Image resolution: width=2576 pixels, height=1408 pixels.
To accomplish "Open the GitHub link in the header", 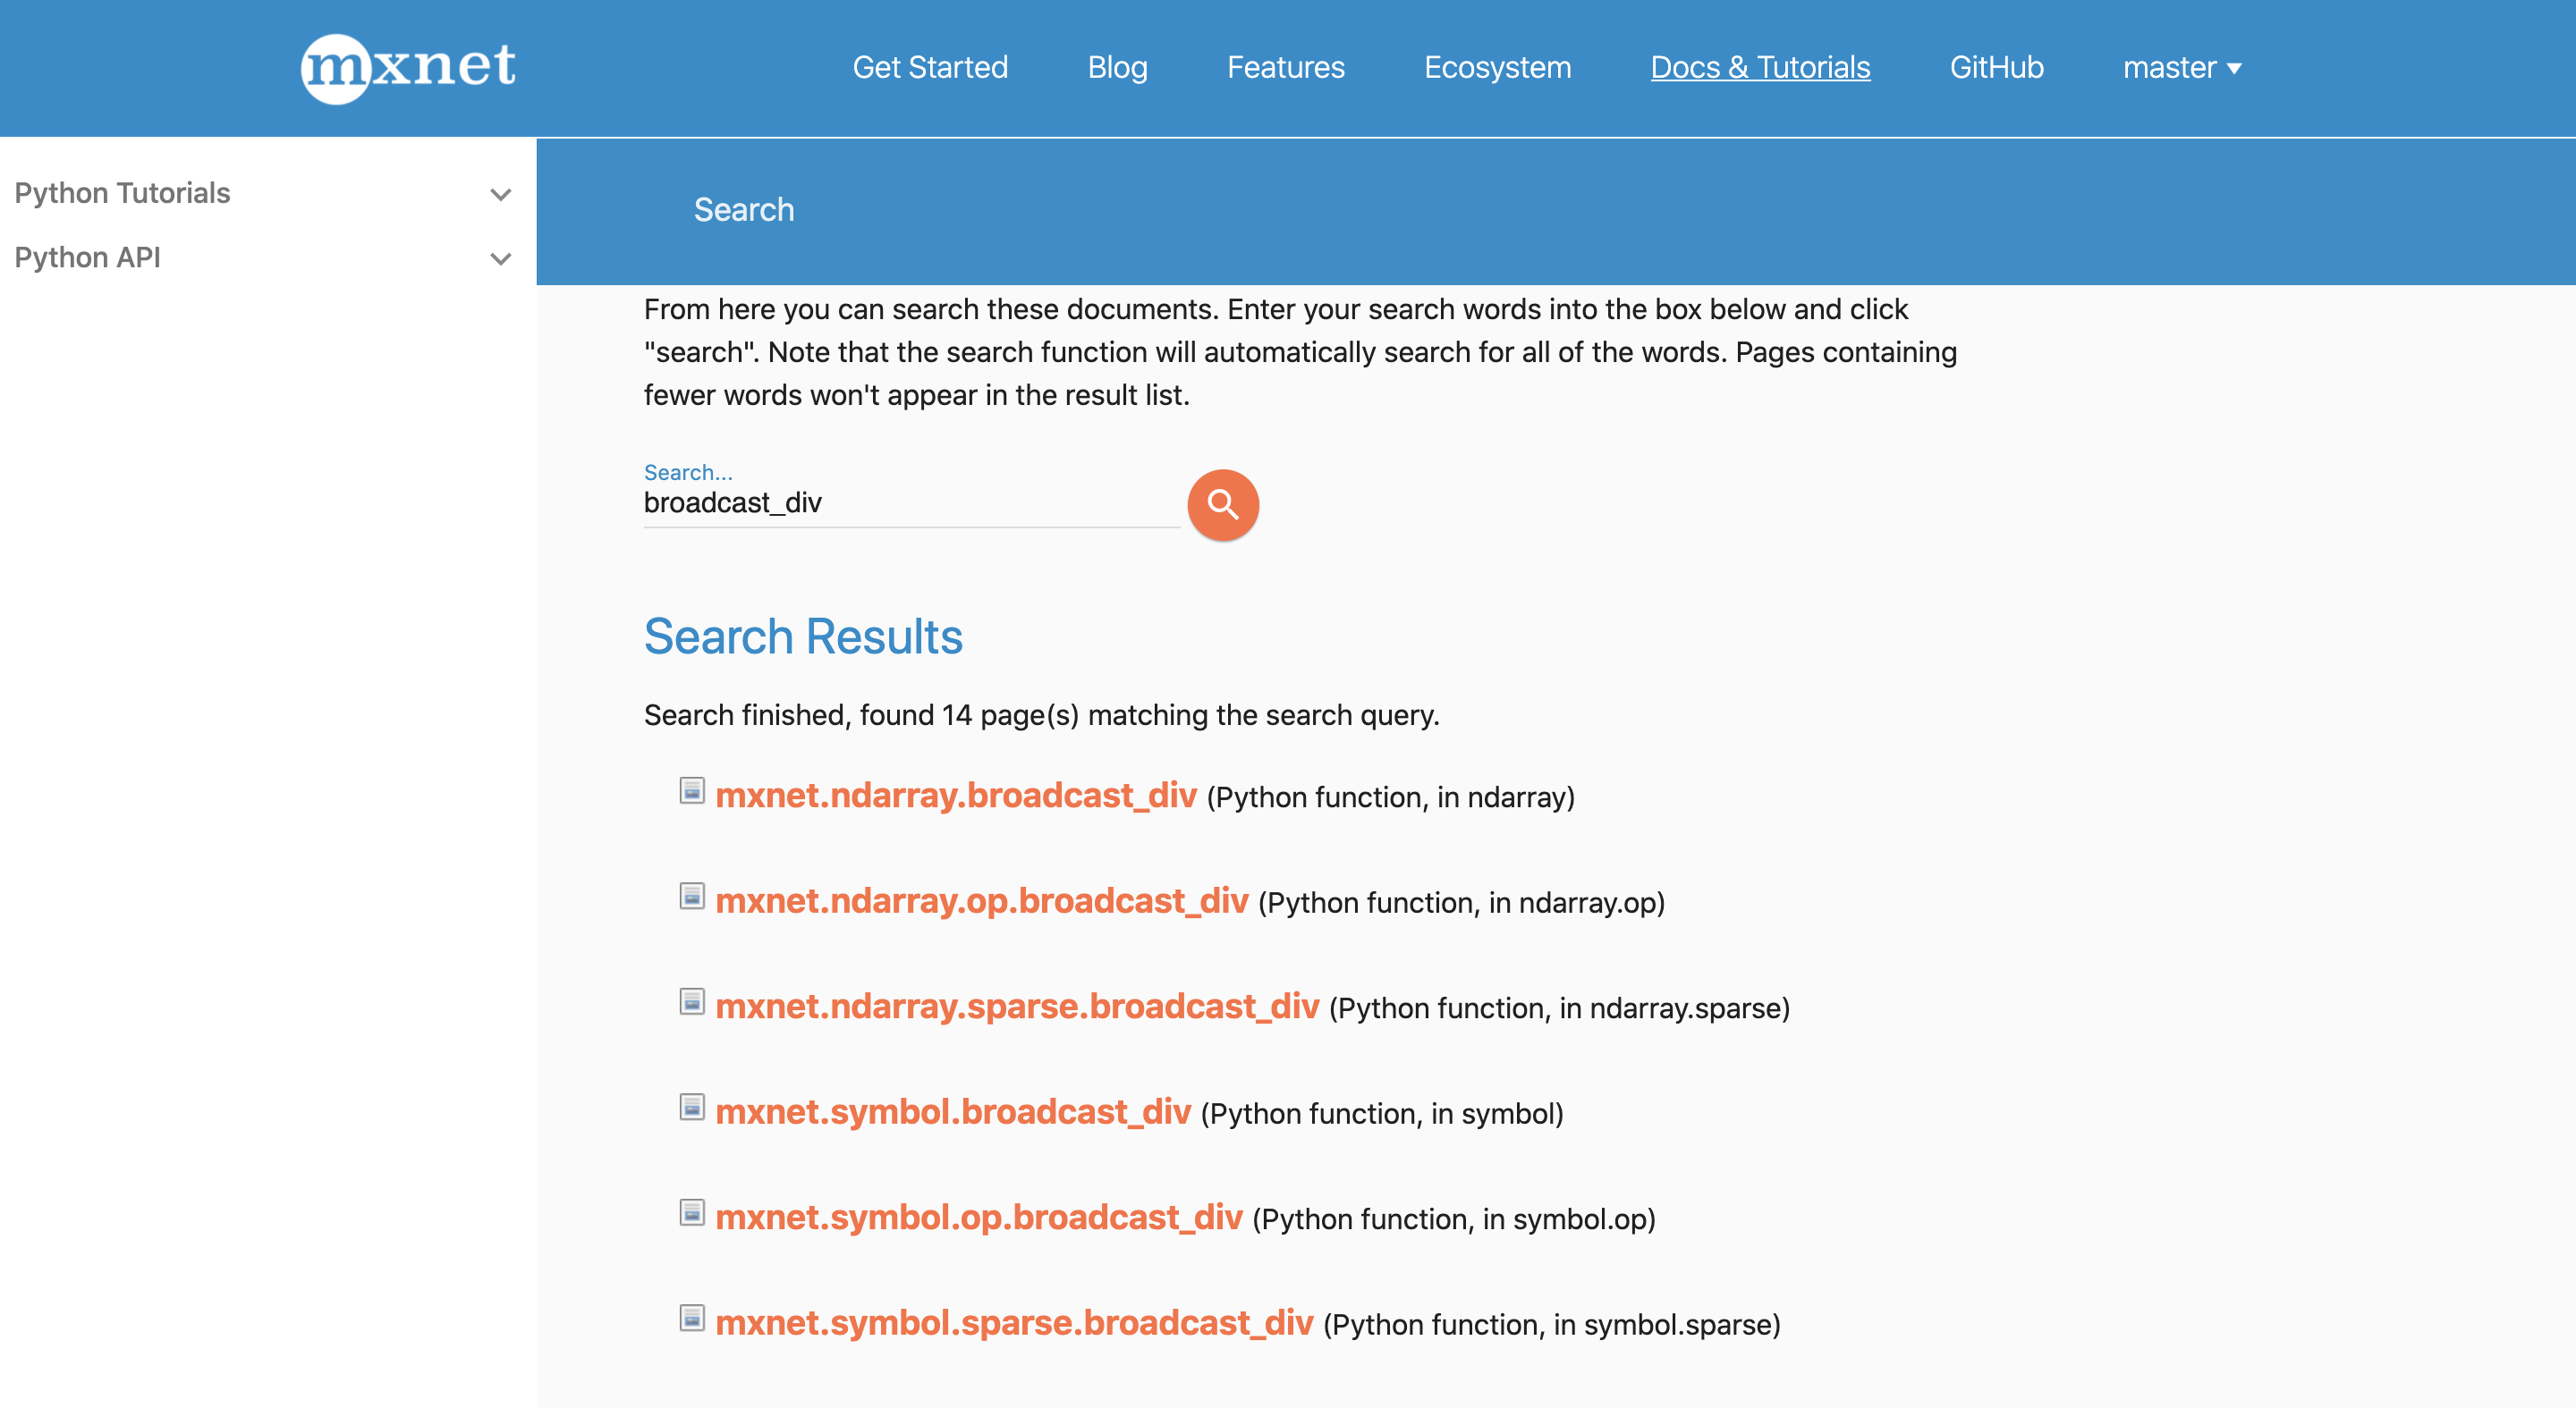I will (1996, 67).
